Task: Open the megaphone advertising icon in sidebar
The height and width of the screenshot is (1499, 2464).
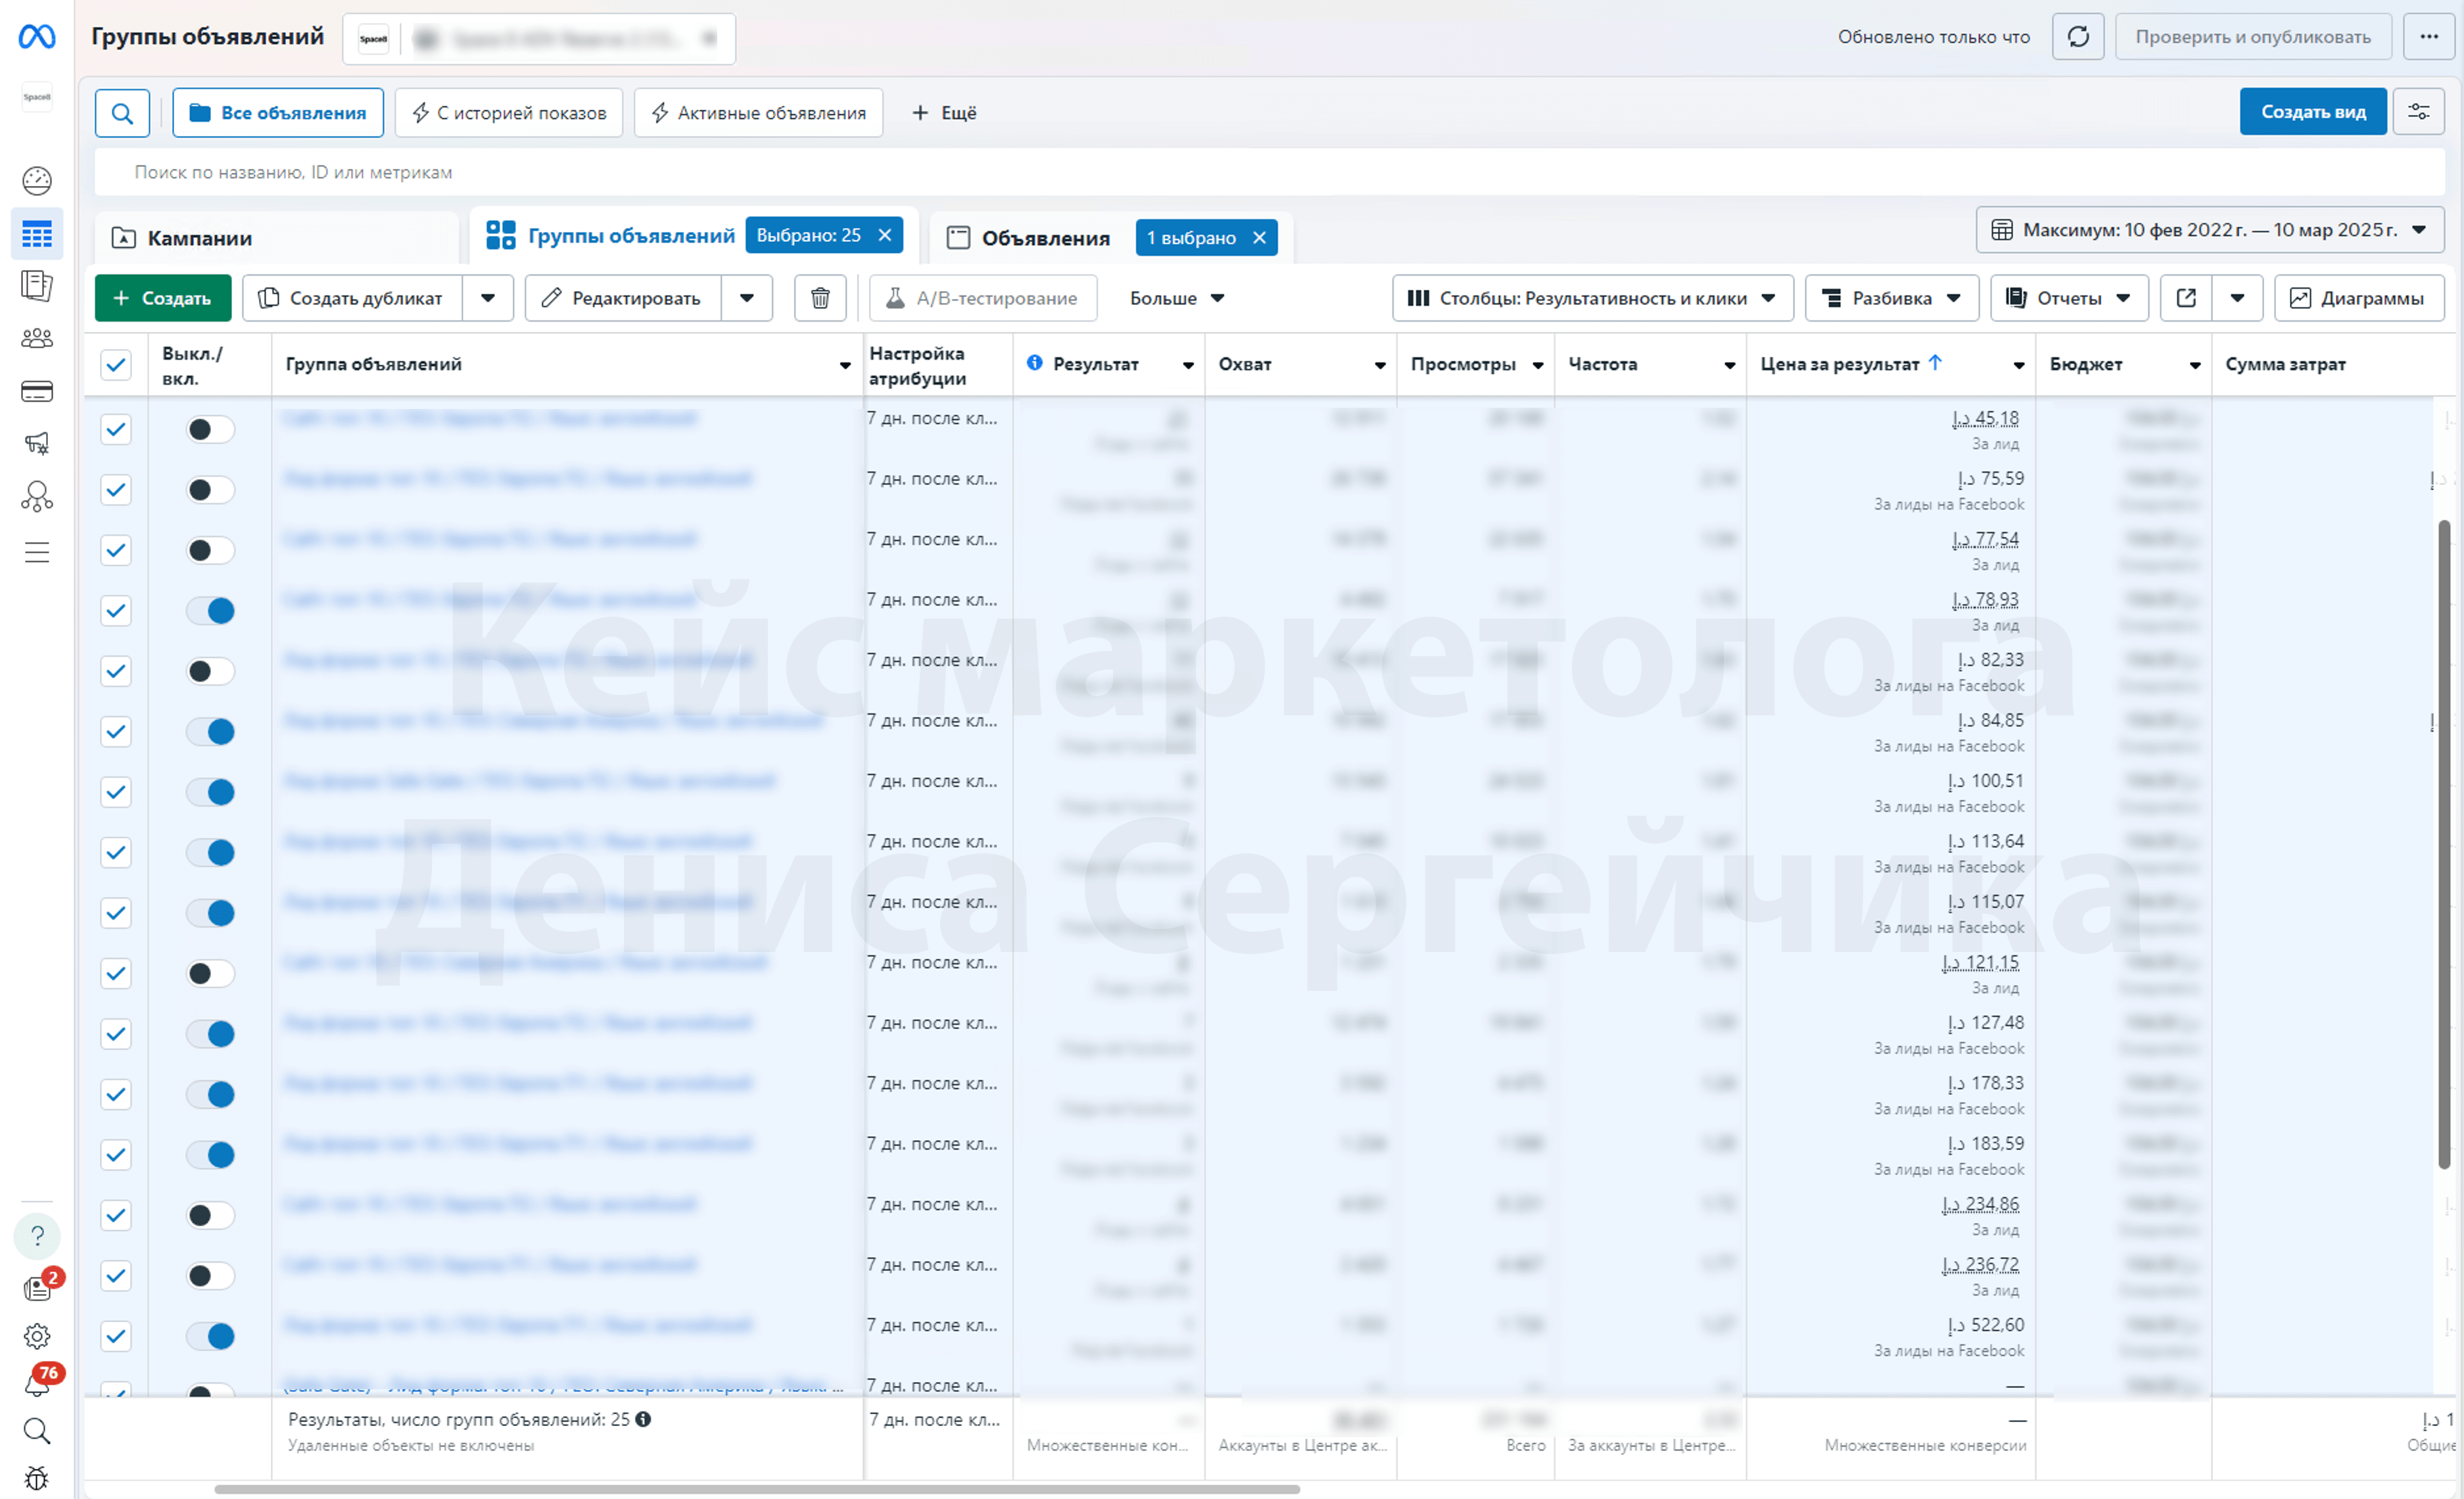Action: 37,443
